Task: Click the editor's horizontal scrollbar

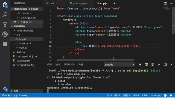Action: point(96,60)
